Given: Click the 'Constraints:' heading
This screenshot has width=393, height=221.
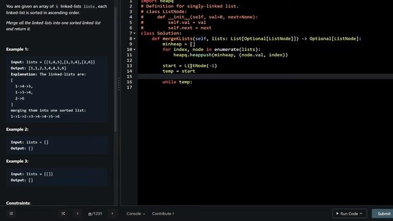Looking at the screenshot, I should (18, 203).
